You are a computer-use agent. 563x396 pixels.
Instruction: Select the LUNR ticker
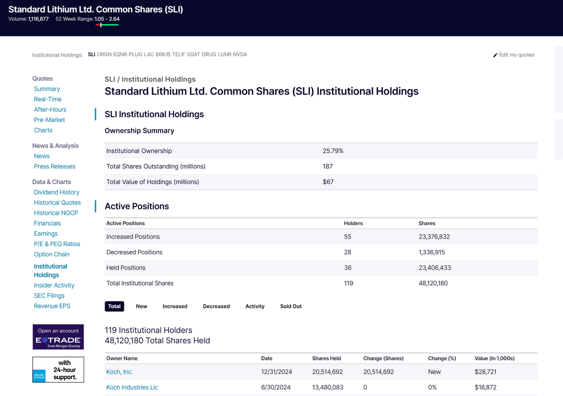[225, 54]
